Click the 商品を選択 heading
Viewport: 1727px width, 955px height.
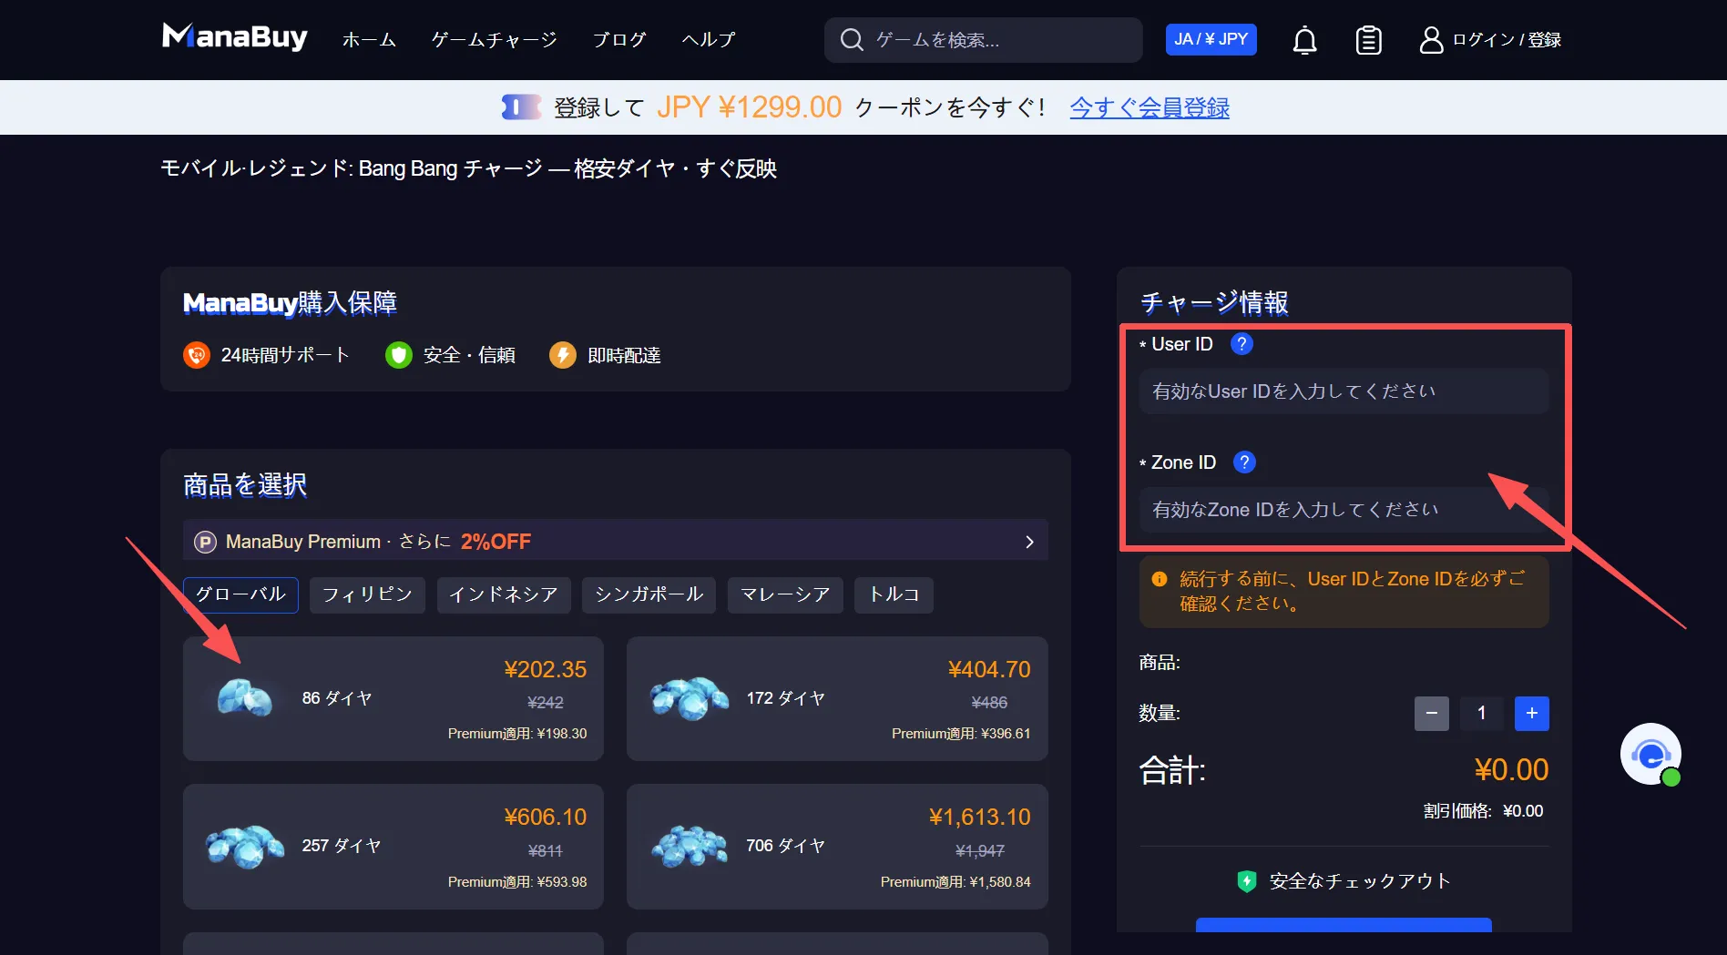coord(245,485)
